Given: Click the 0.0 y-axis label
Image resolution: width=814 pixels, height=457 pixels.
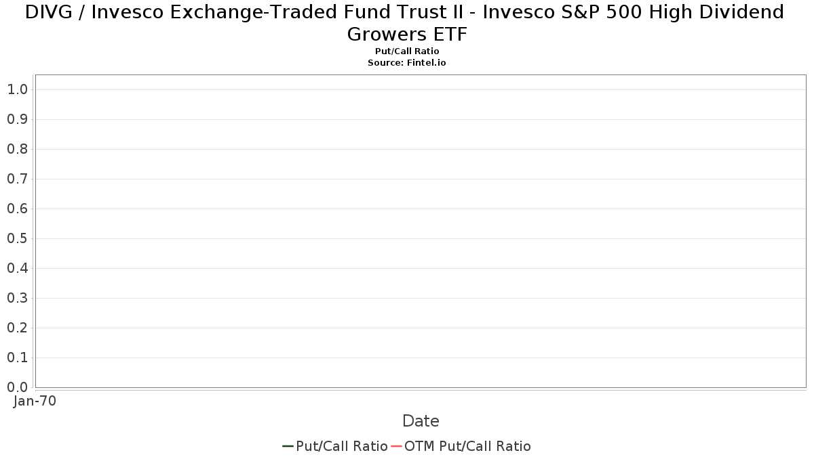Looking at the screenshot, I should click(x=18, y=387).
